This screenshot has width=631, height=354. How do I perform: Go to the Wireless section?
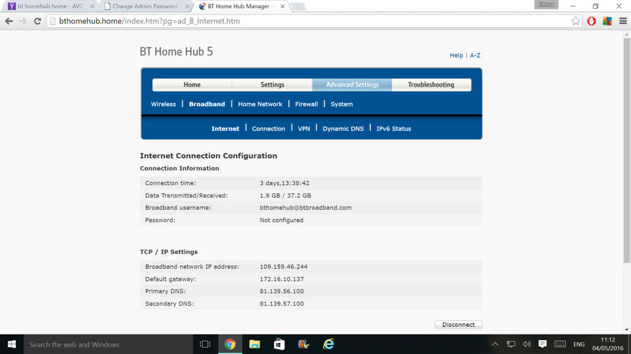point(164,104)
